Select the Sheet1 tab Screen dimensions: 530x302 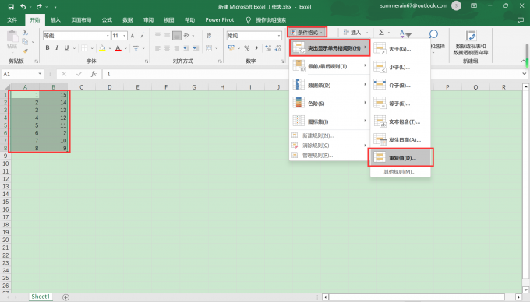click(x=41, y=297)
